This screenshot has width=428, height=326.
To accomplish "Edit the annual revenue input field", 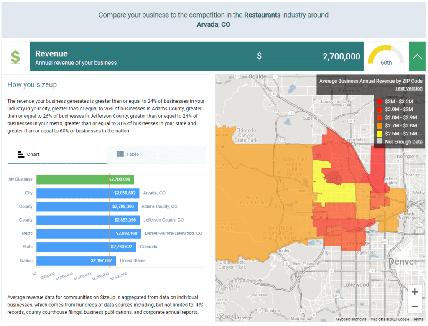I will pos(308,56).
